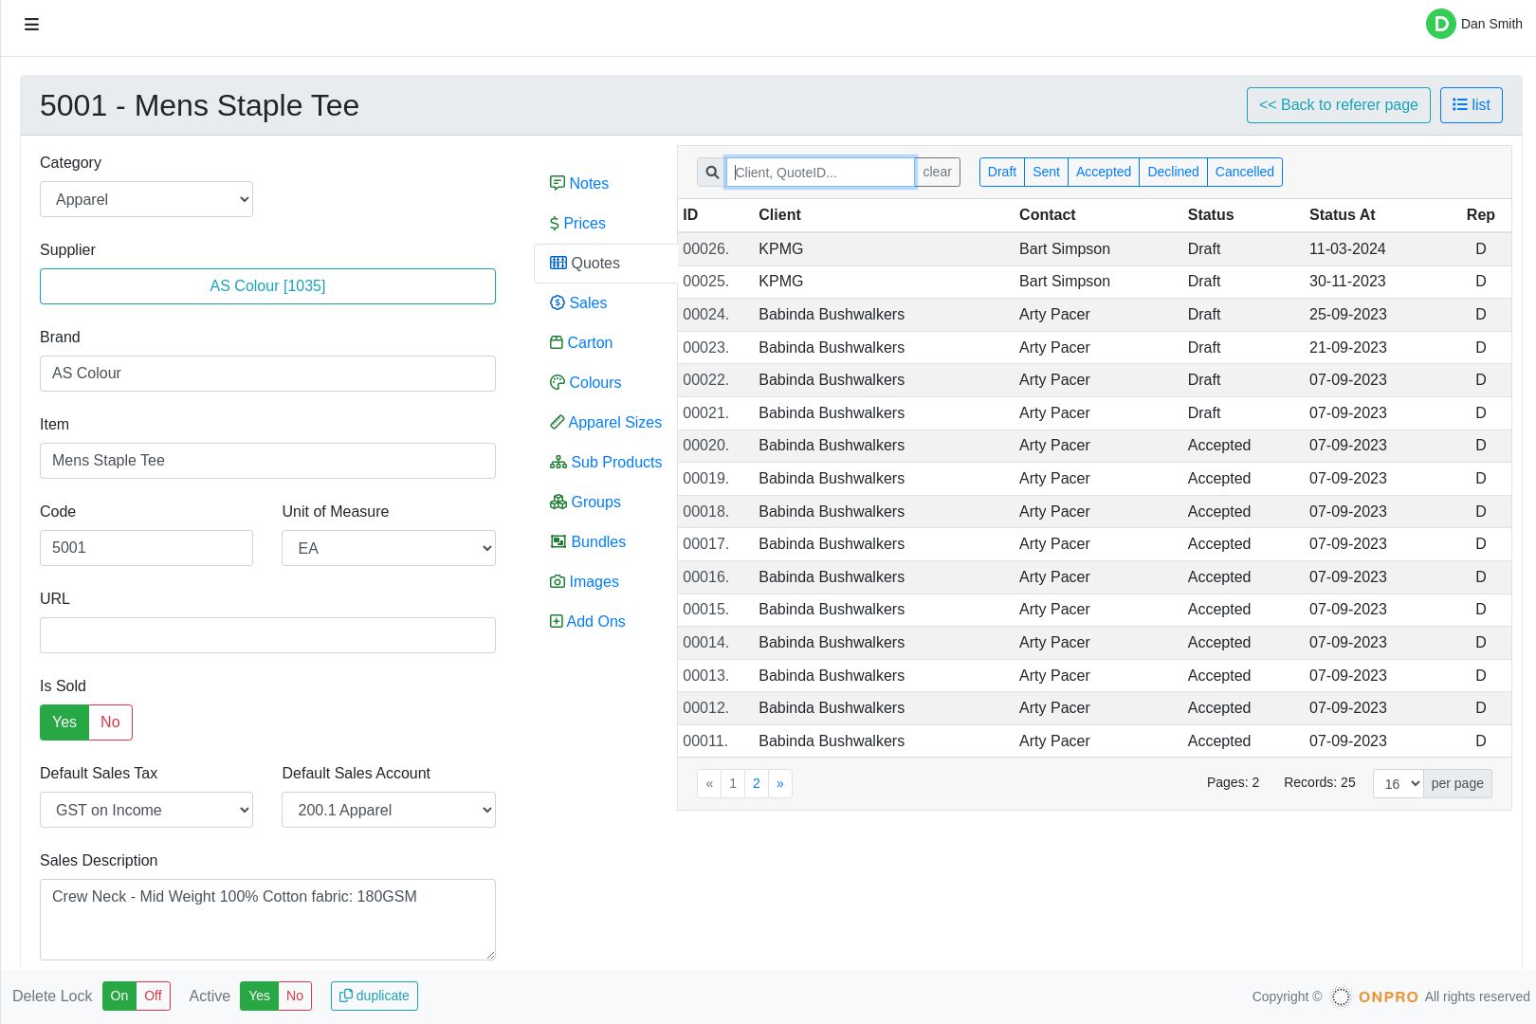This screenshot has width=1536, height=1024.
Task: Click the Code input field
Action: 146,548
